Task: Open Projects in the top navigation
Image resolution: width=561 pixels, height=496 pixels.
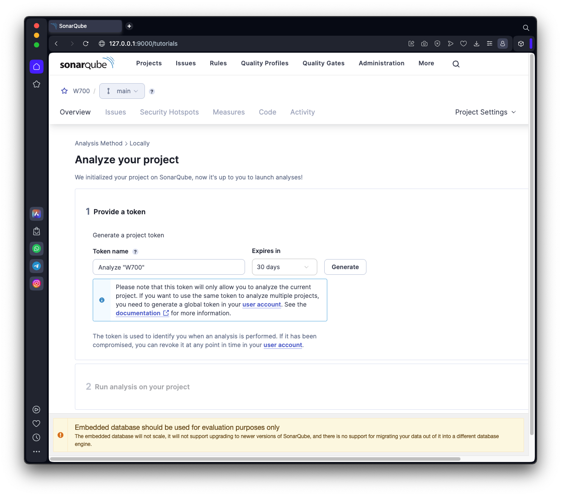Action: 149,63
